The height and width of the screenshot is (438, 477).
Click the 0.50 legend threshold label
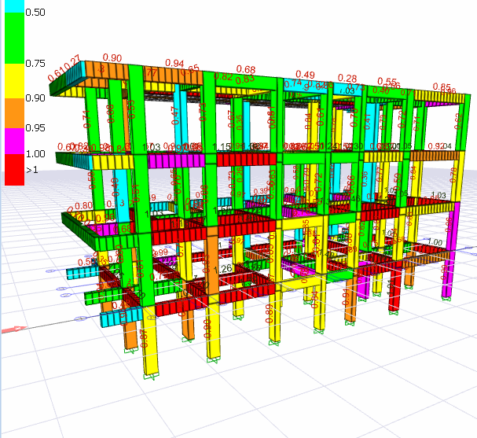(35, 12)
